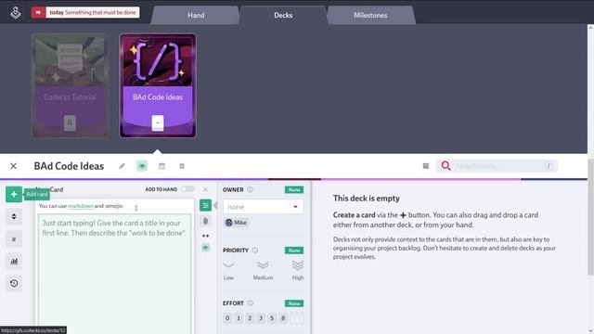Focus the Search cards field
This screenshot has height=334, width=594.
[x=497, y=166]
